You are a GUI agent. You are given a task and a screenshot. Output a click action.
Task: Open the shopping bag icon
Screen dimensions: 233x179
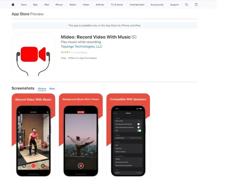196,5
